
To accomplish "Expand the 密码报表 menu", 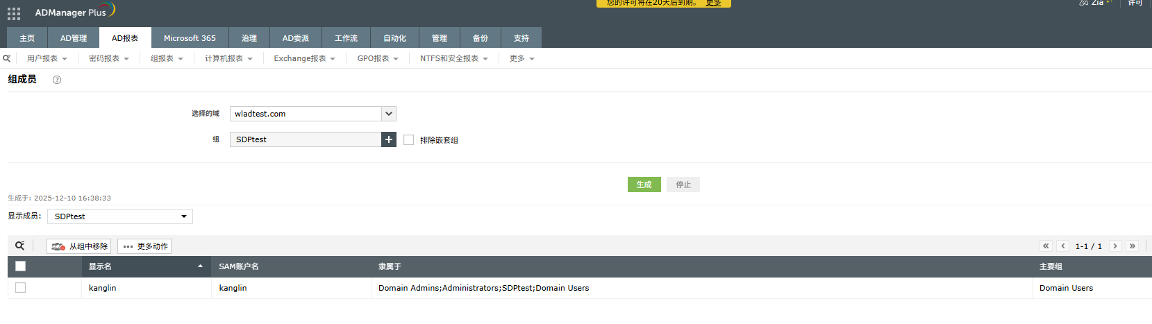I will tap(108, 58).
